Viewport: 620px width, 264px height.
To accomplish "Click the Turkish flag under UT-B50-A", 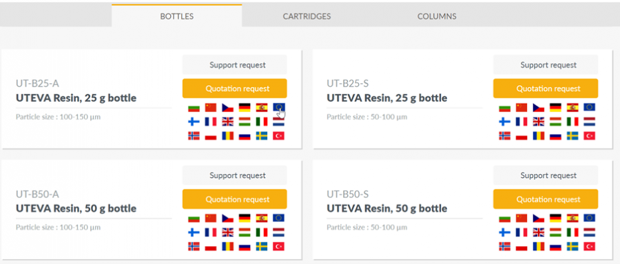I will coord(279,247).
